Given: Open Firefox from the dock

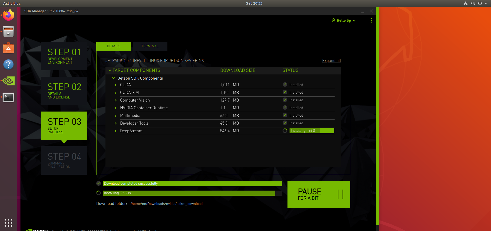Looking at the screenshot, I should pos(8,15).
